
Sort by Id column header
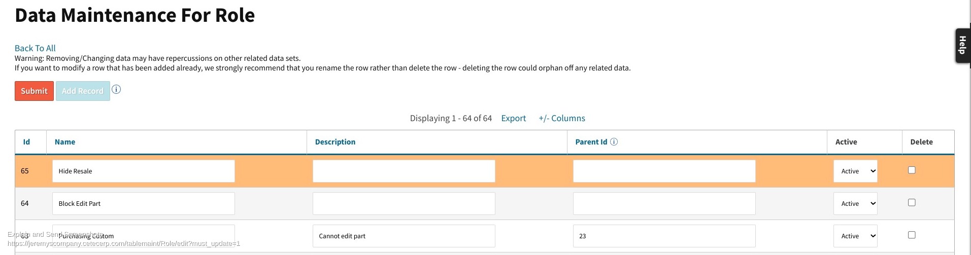[x=26, y=142]
